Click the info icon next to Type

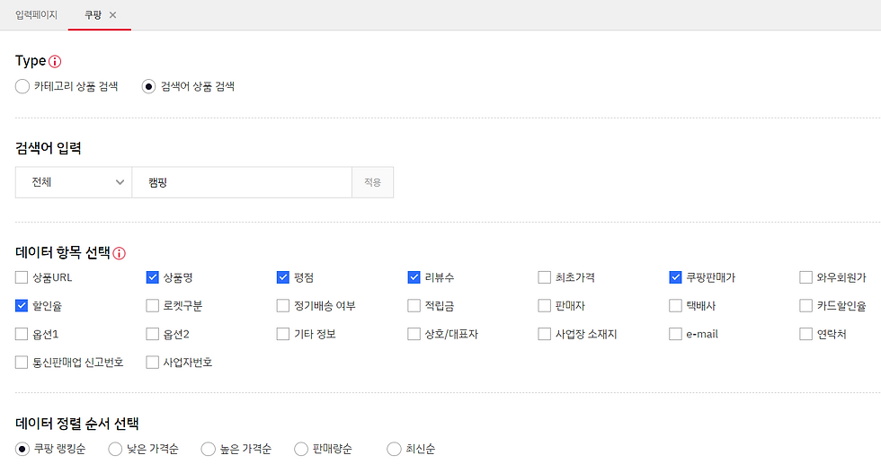[x=55, y=62]
